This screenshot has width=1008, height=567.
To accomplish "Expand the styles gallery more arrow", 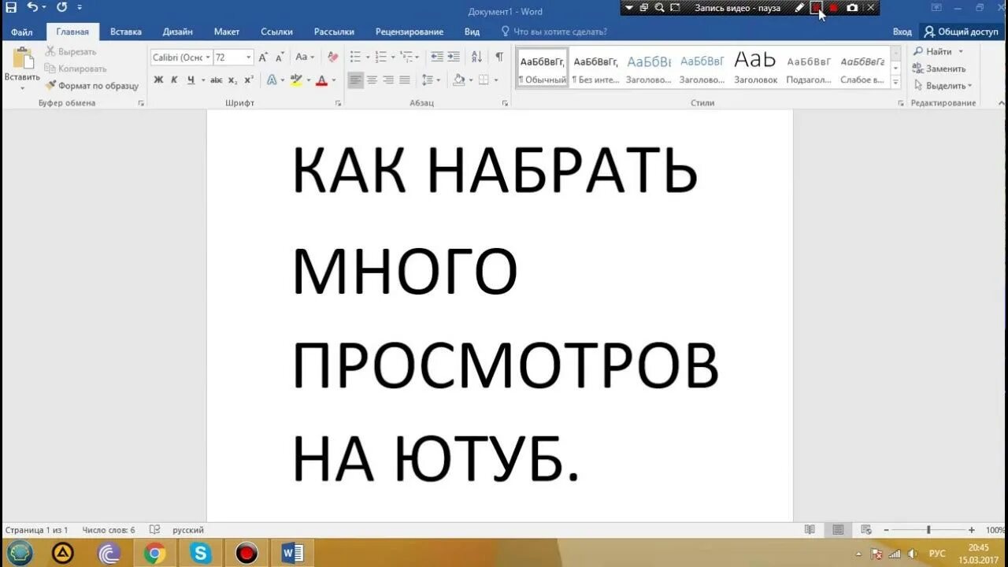I will coord(895,82).
